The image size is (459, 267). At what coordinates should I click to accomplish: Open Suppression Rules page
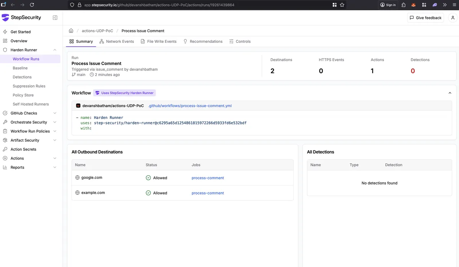click(29, 86)
